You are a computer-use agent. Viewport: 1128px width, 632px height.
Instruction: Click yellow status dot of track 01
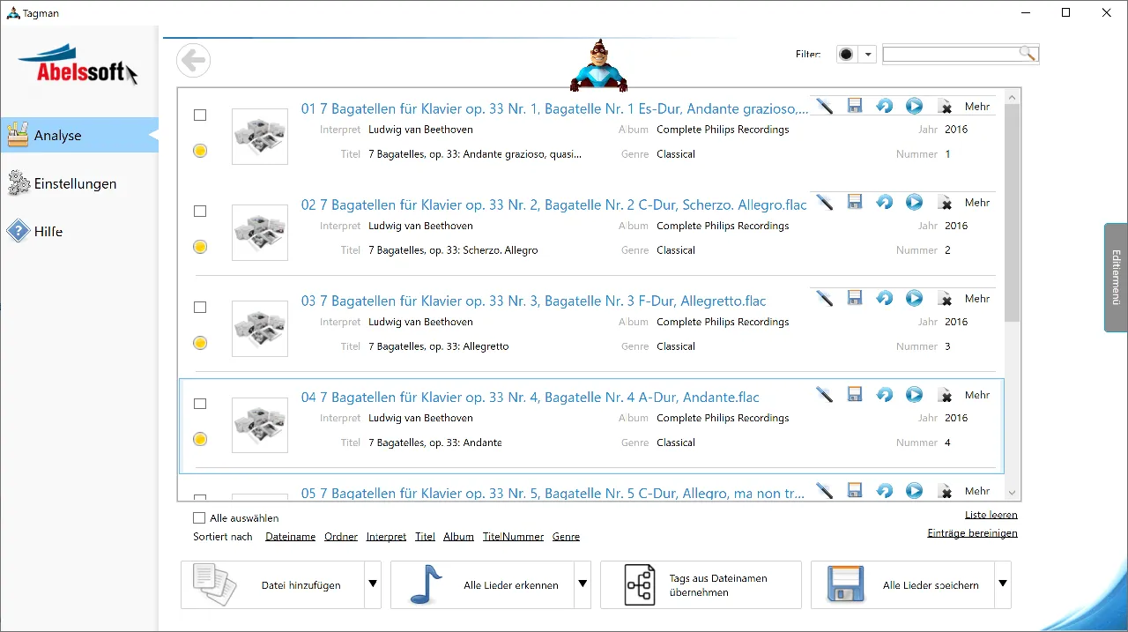pos(200,151)
